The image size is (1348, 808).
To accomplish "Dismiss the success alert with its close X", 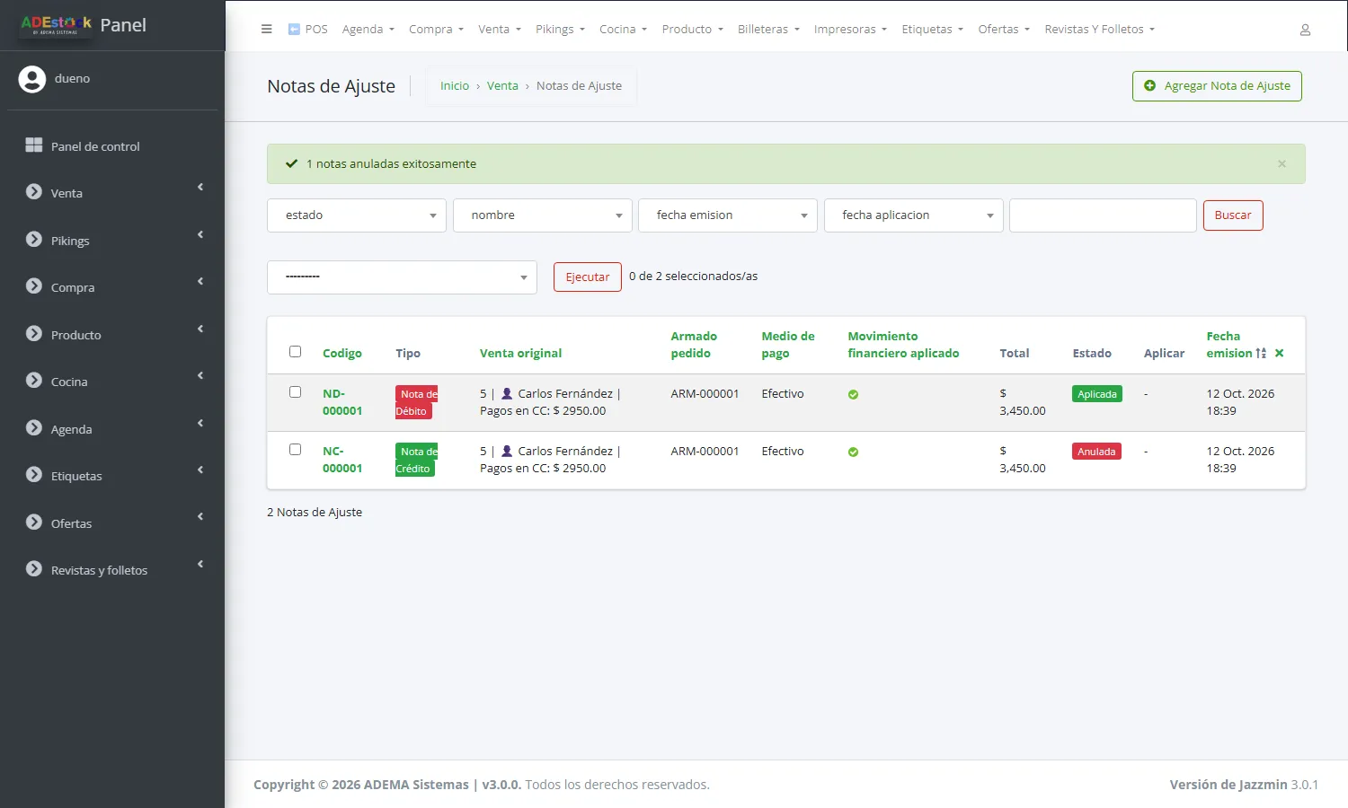I will pyautogui.click(x=1281, y=163).
